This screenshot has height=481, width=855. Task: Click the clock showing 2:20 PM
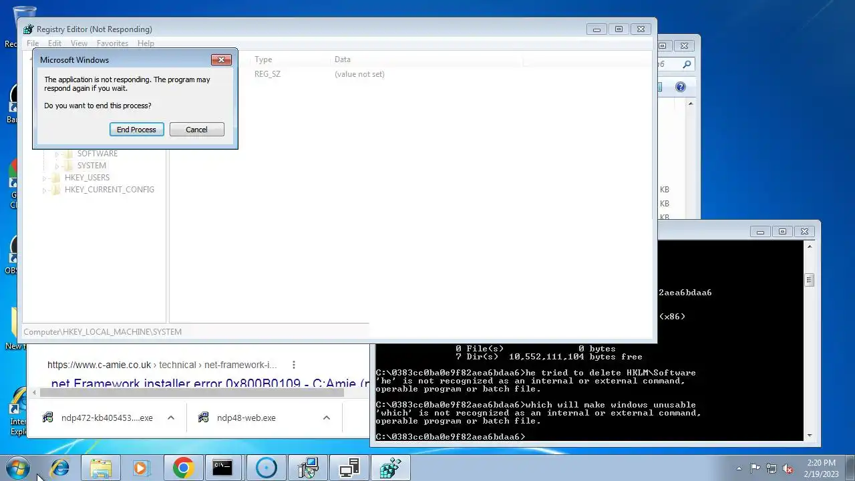click(821, 468)
